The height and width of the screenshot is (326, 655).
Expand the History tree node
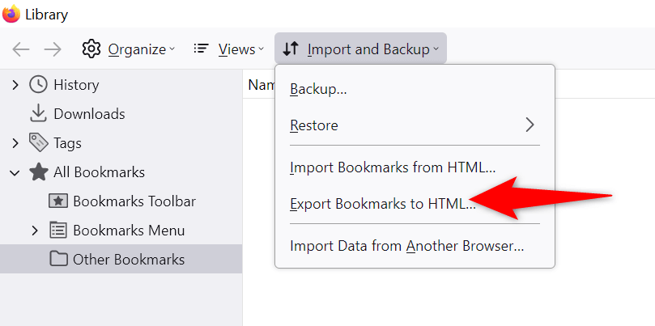pyautogui.click(x=15, y=85)
